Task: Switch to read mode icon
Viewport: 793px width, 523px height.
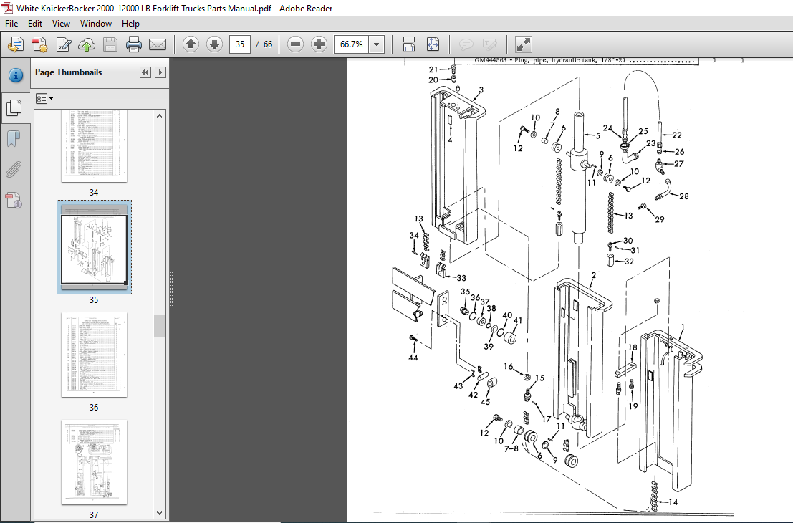Action: 523,44
